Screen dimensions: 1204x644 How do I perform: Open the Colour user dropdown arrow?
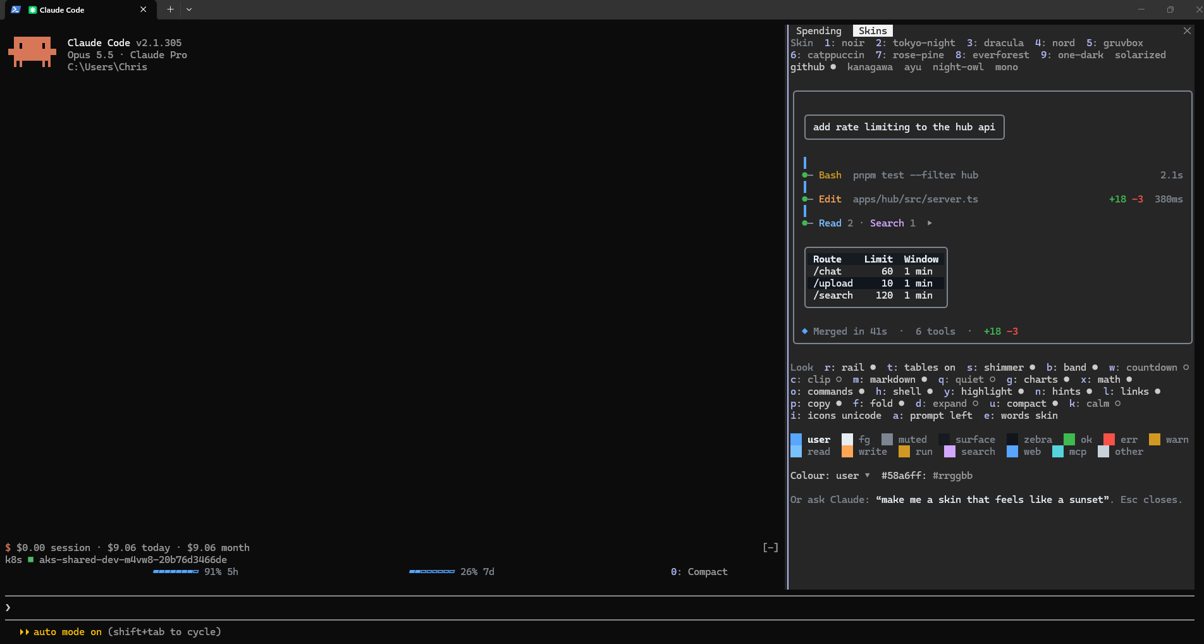[x=867, y=475]
